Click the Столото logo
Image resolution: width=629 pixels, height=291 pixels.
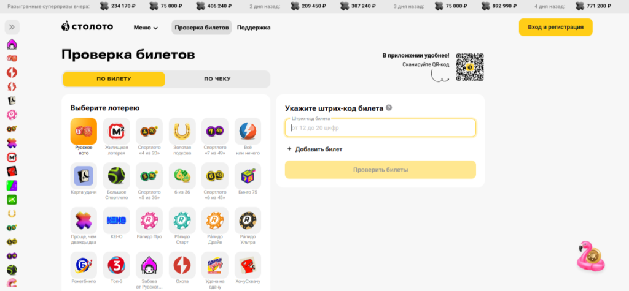87,26
